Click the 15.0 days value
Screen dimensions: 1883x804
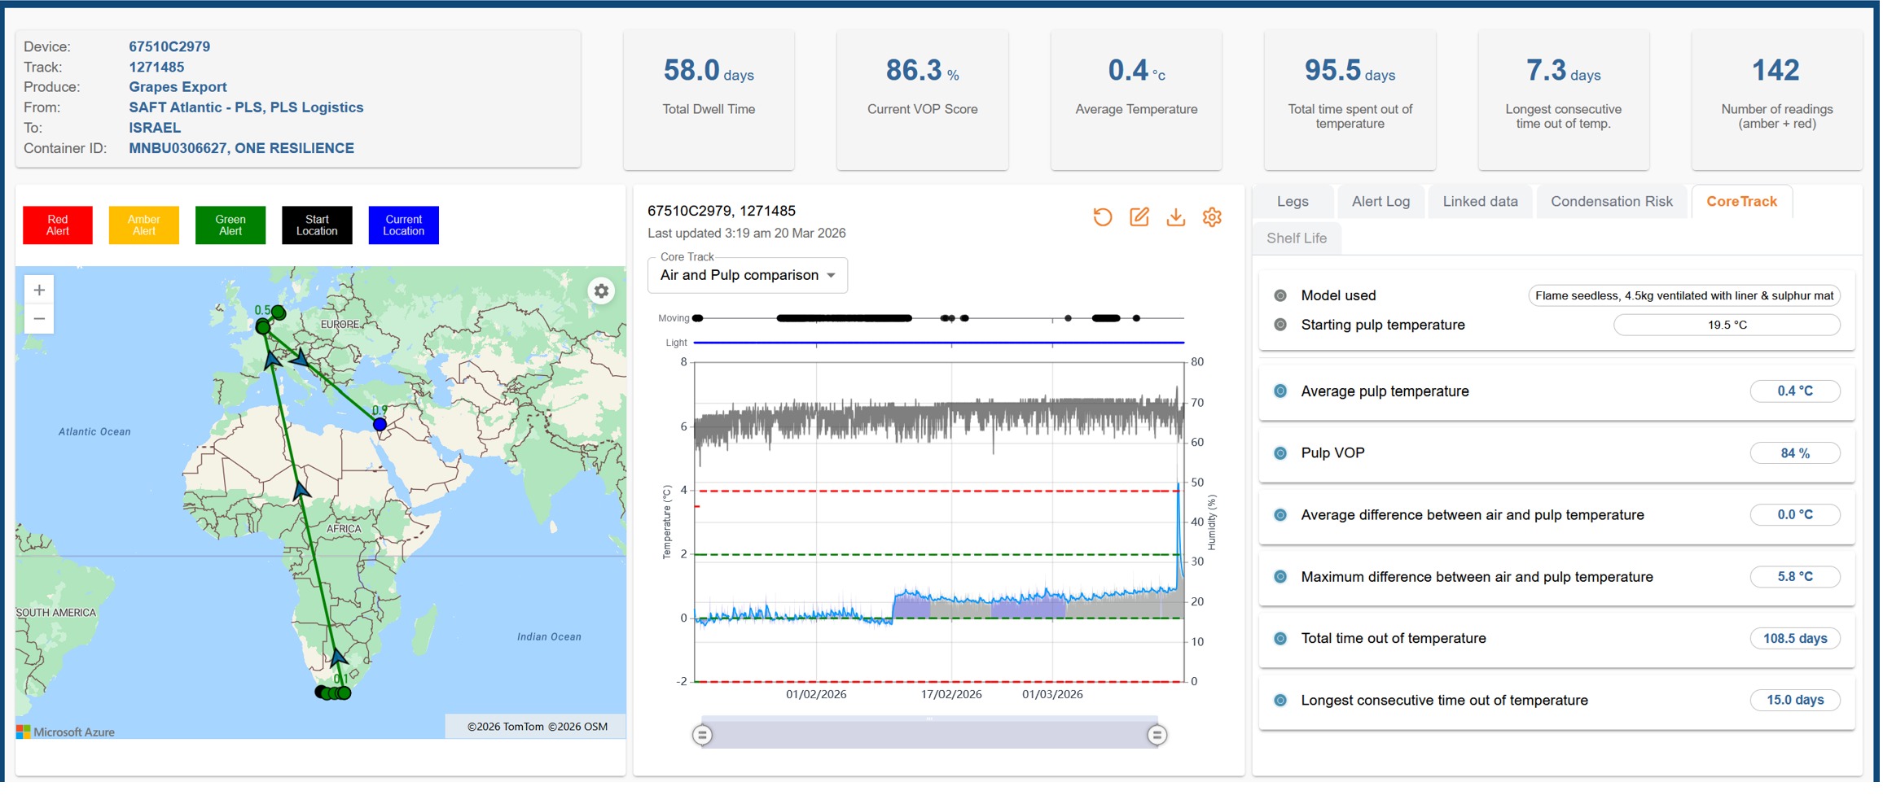1795,701
